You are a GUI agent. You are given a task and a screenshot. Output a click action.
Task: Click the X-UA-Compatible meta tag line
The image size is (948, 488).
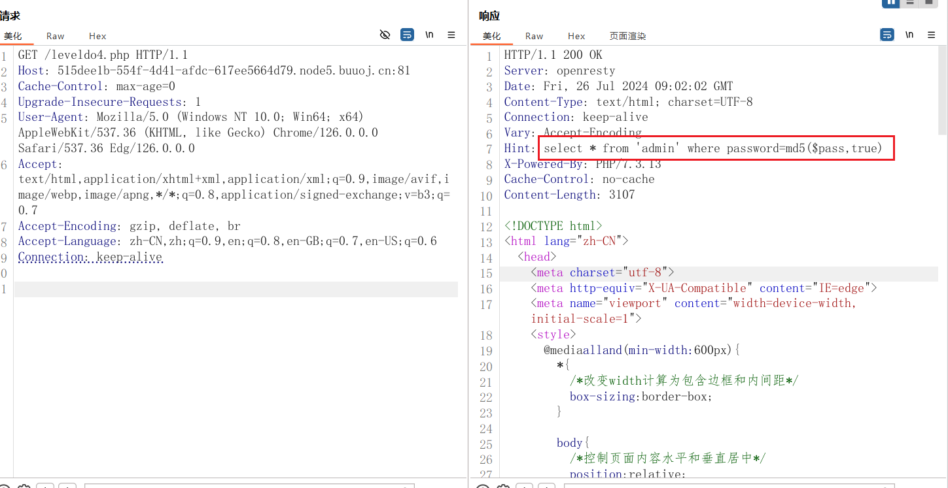[x=703, y=288]
